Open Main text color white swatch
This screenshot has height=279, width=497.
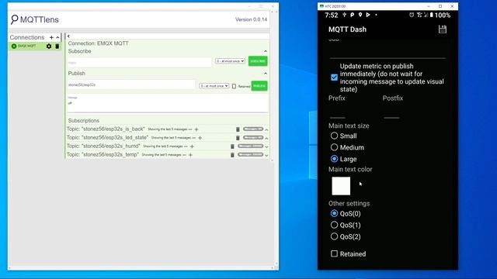tap(341, 186)
